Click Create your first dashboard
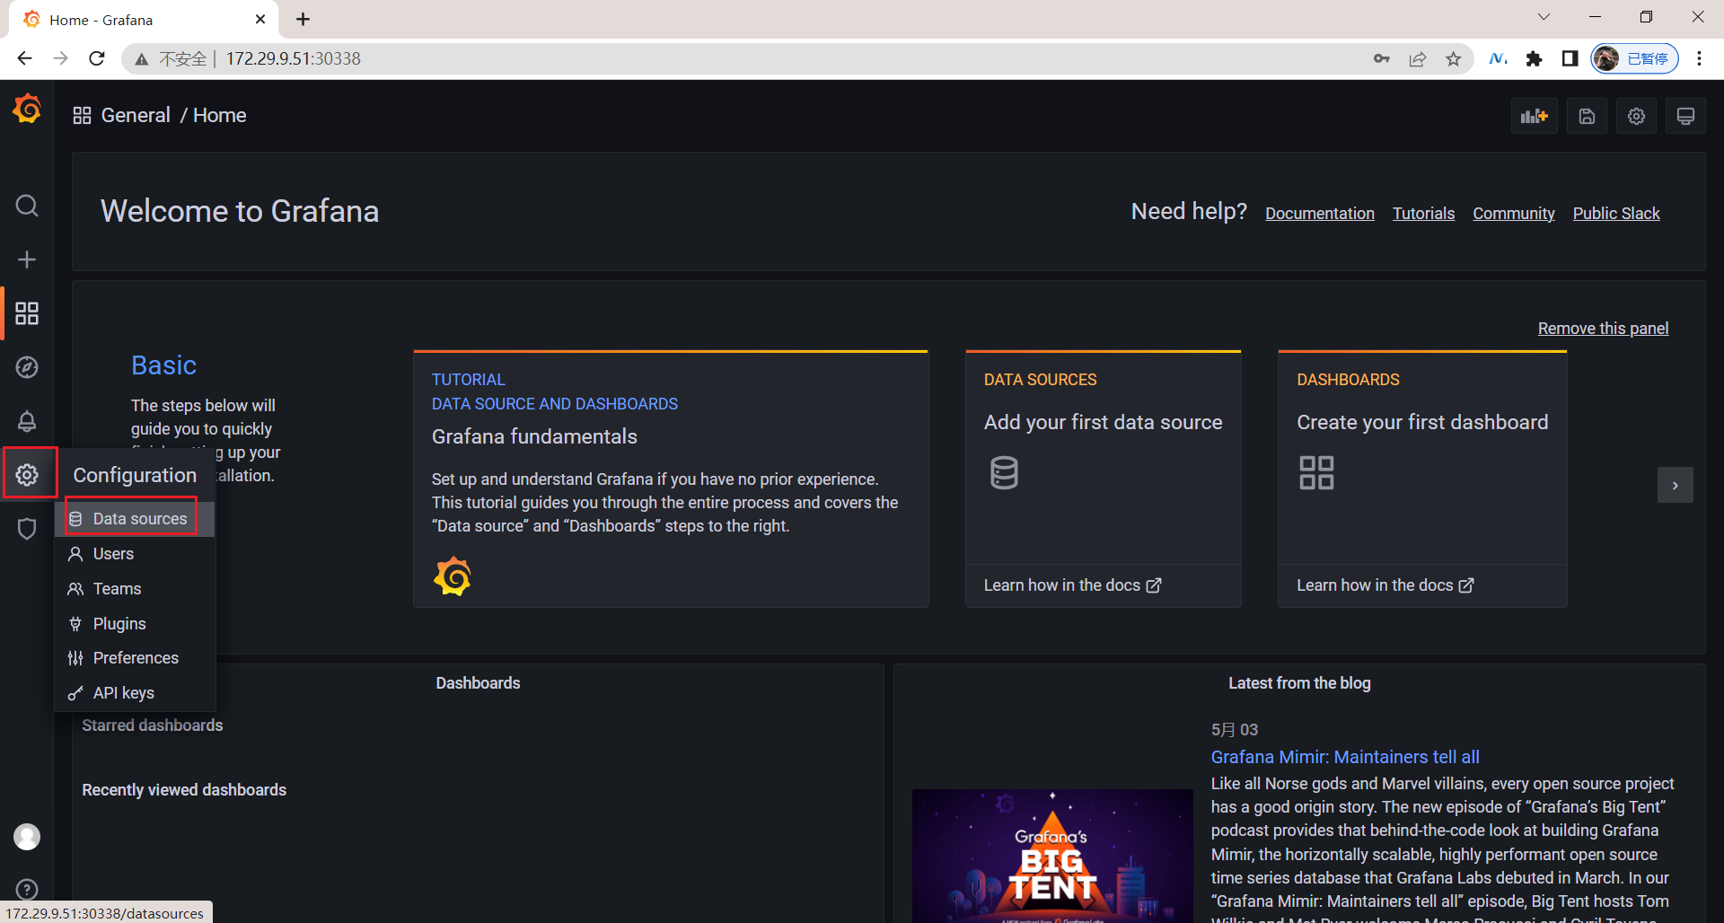 pos(1422,422)
